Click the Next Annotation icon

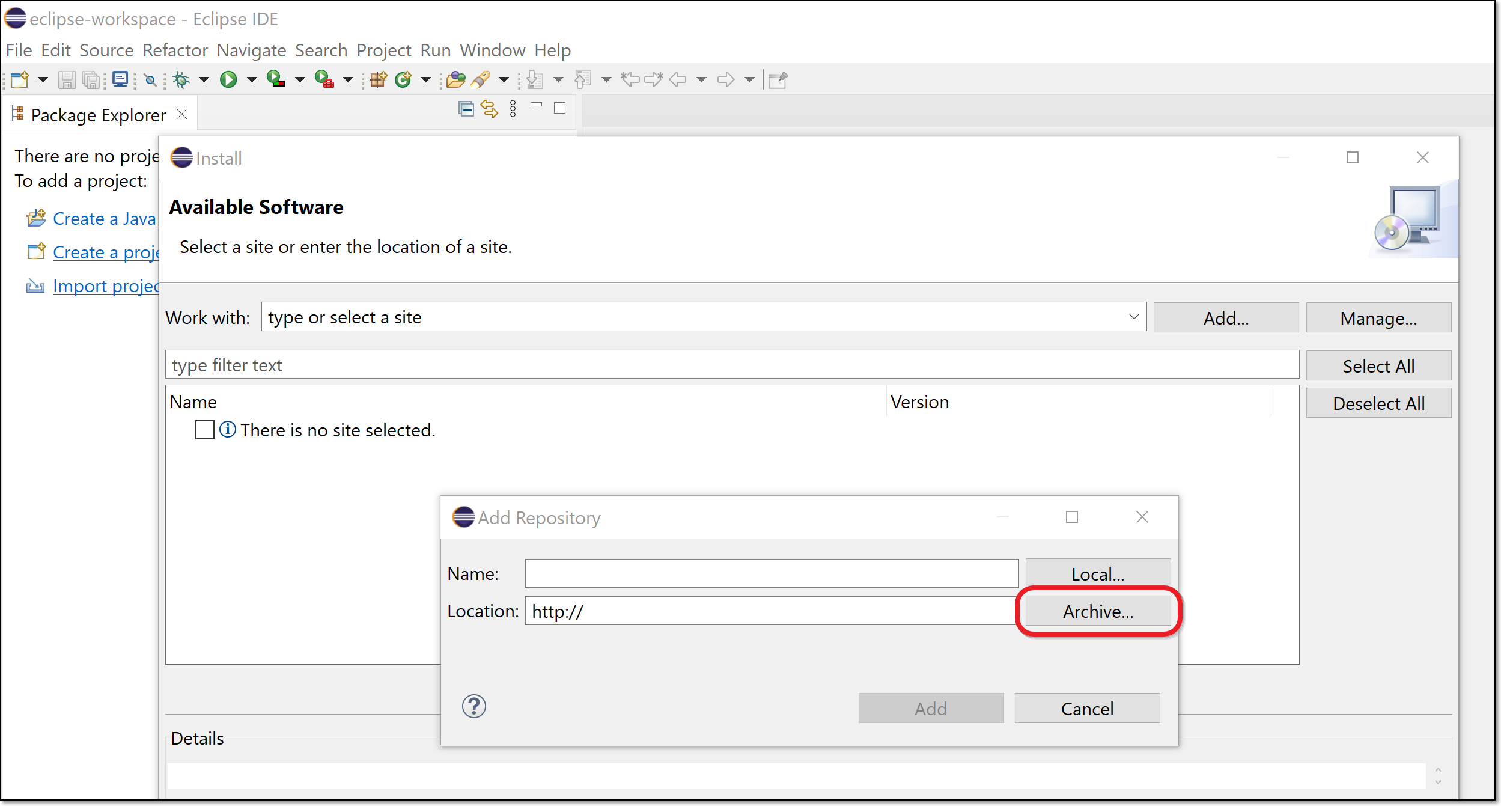click(535, 79)
